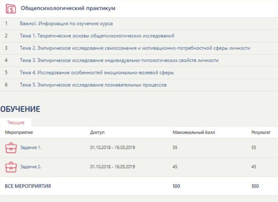Click the Результат column header
The image size is (278, 202).
click(x=261, y=132)
